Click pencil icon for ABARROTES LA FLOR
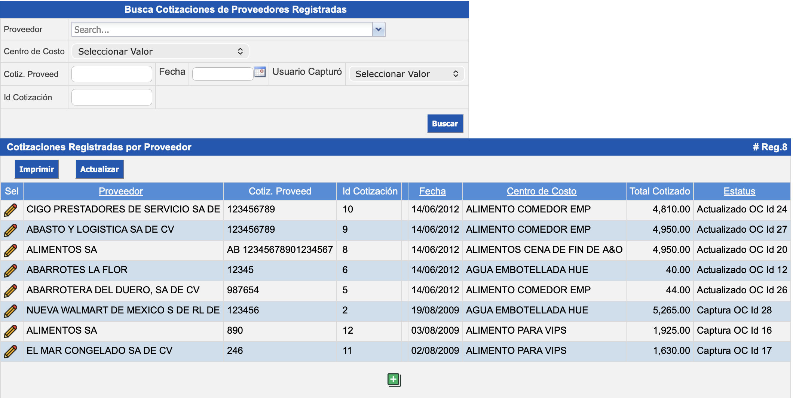Screen dimensions: 793x398 [11, 270]
